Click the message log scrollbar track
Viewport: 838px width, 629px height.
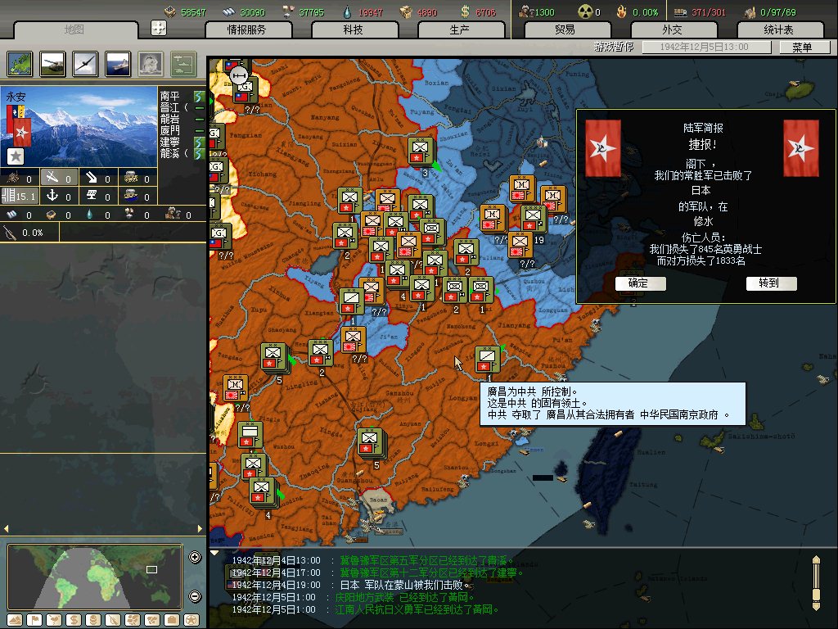coord(816,583)
